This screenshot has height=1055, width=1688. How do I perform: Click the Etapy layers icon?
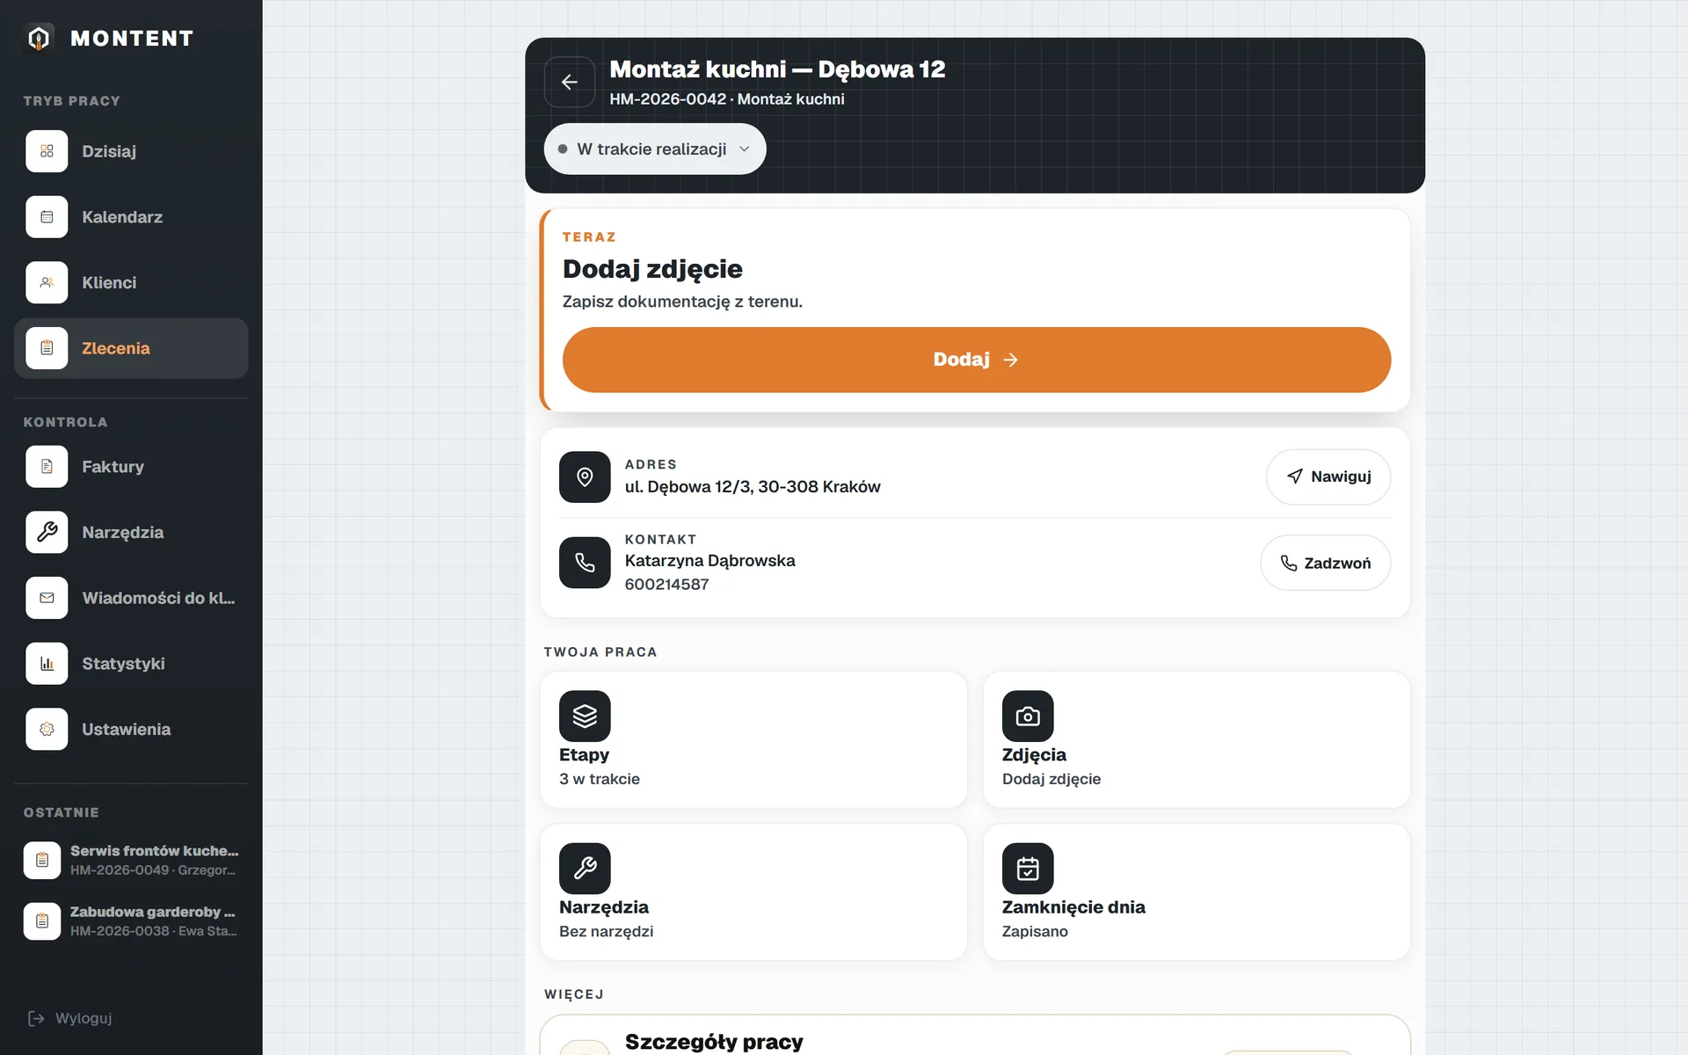[585, 717]
